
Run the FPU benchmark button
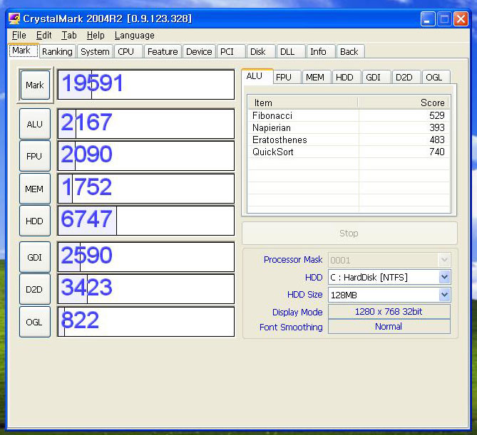(x=35, y=156)
